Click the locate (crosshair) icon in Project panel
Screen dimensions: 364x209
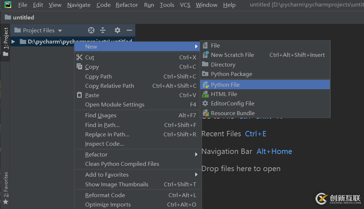click(91, 30)
